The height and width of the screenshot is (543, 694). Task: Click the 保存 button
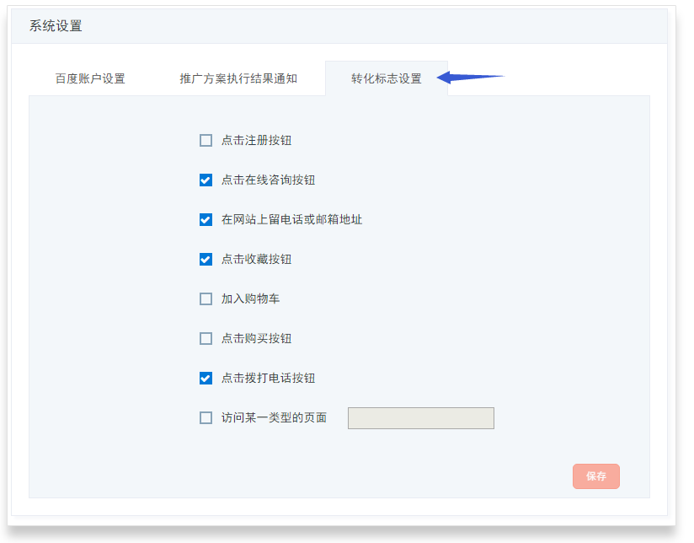596,476
